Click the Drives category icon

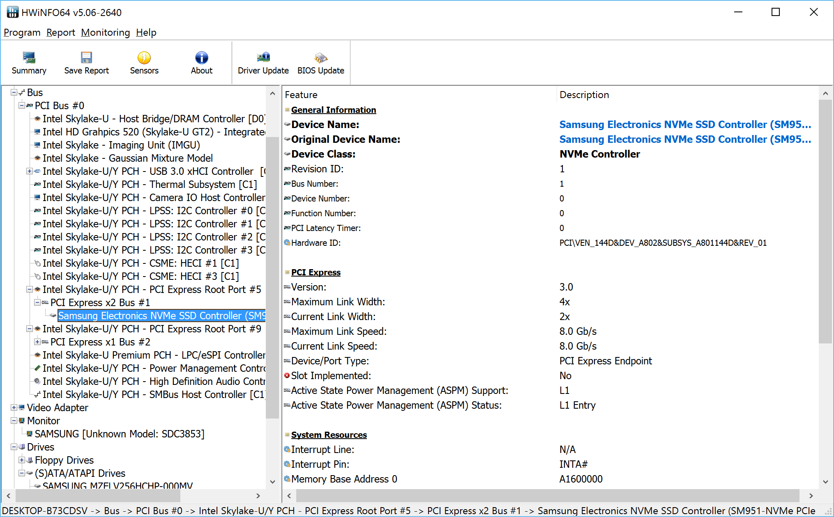point(22,447)
